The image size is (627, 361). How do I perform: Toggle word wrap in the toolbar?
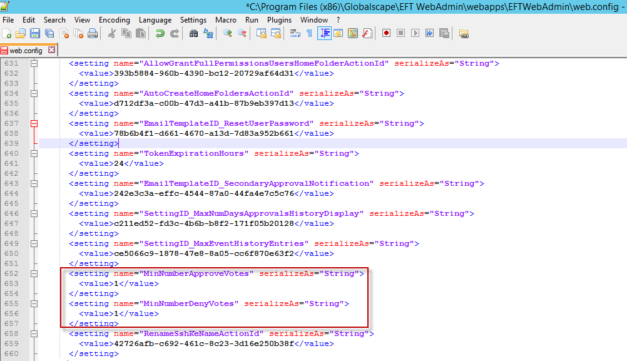pyautogui.click(x=294, y=33)
